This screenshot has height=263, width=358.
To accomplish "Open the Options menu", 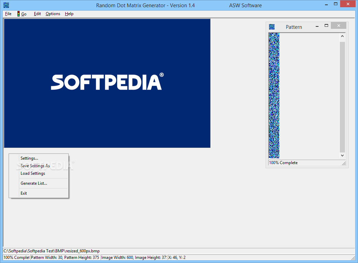I will pos(53,14).
